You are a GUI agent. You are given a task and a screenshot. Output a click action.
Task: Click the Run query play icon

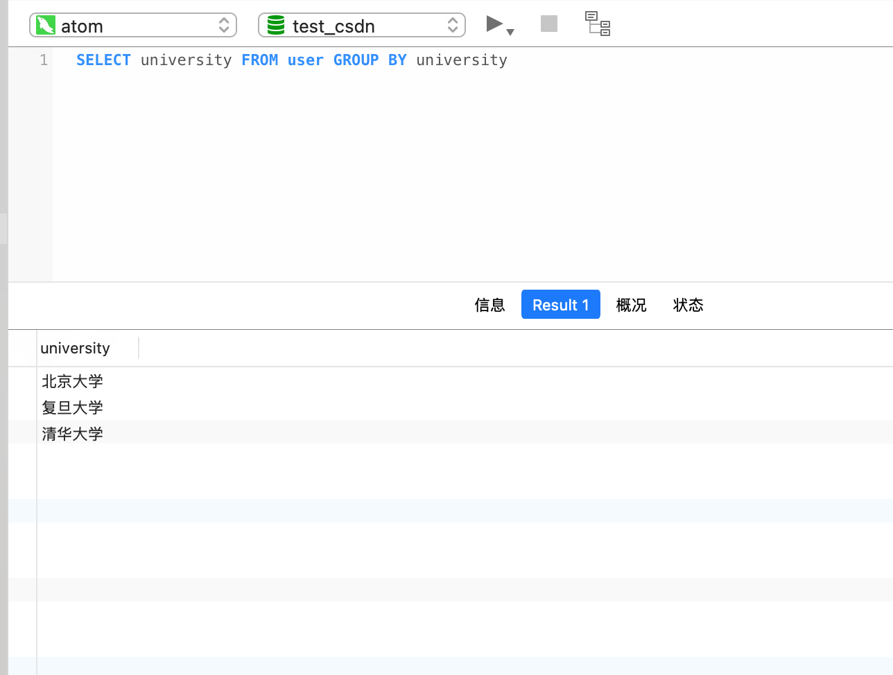click(494, 24)
